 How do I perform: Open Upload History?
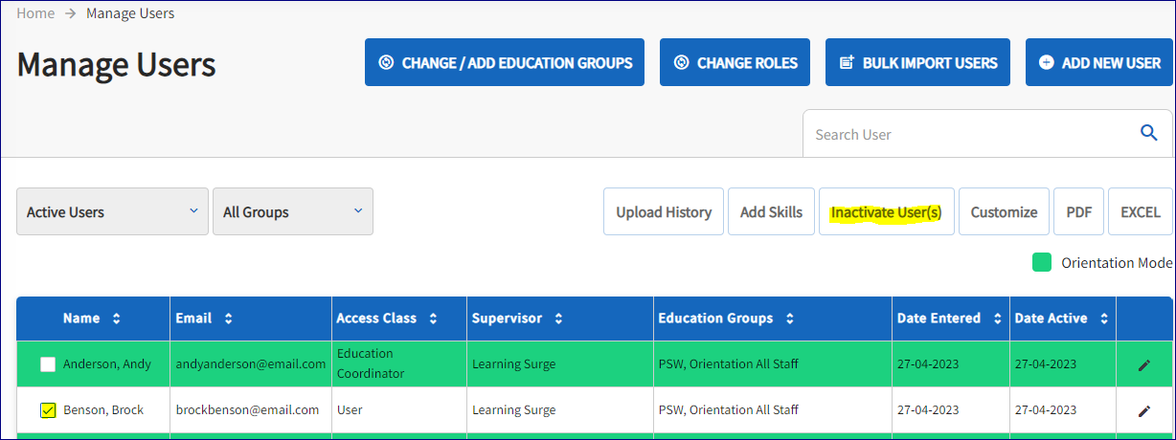click(x=664, y=211)
